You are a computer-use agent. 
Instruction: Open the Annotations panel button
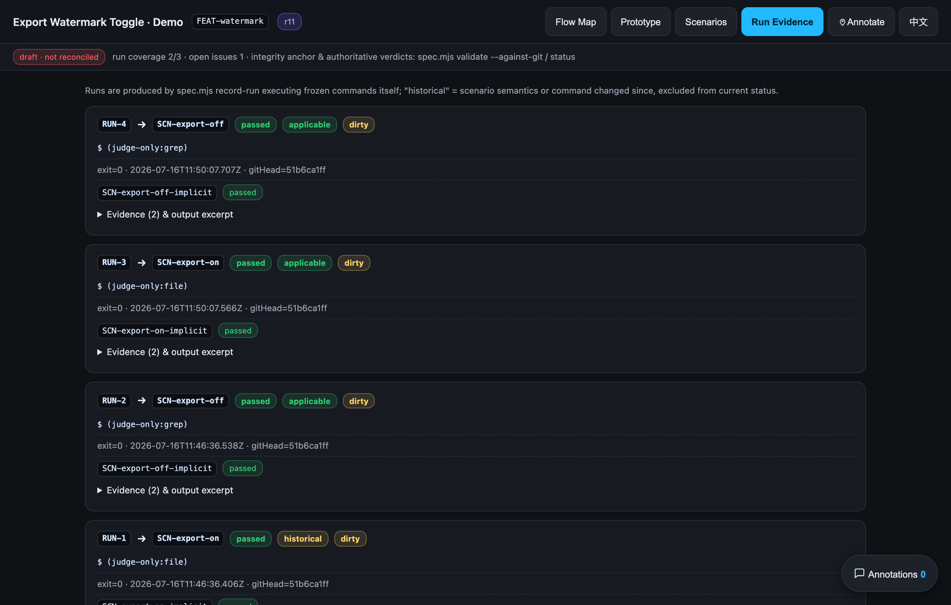pyautogui.click(x=889, y=573)
